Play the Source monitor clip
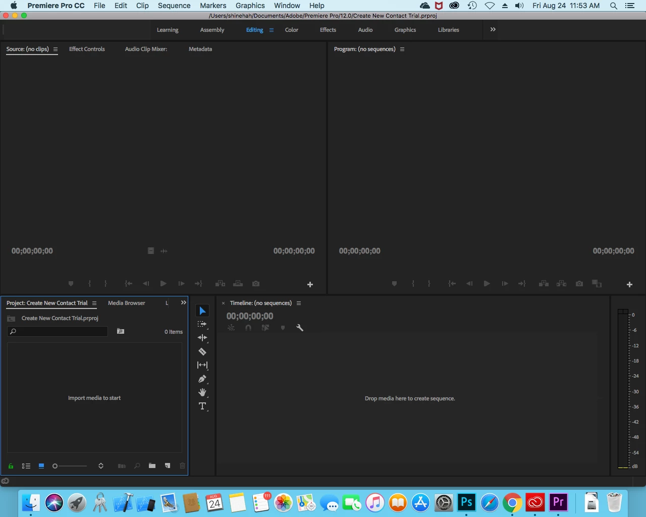Screen dimensions: 646x517 pyautogui.click(x=163, y=284)
